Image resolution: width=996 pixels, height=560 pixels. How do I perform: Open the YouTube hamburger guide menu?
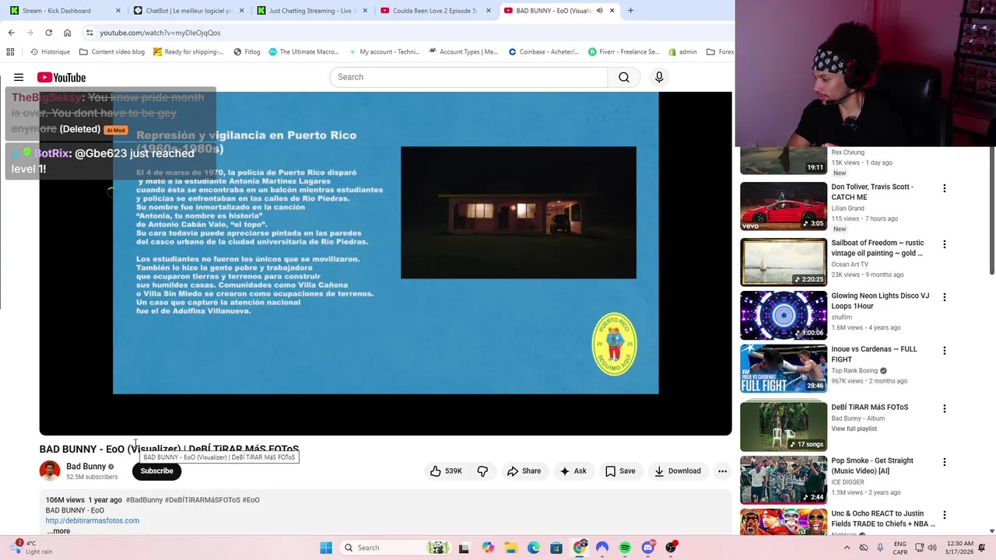pos(19,77)
